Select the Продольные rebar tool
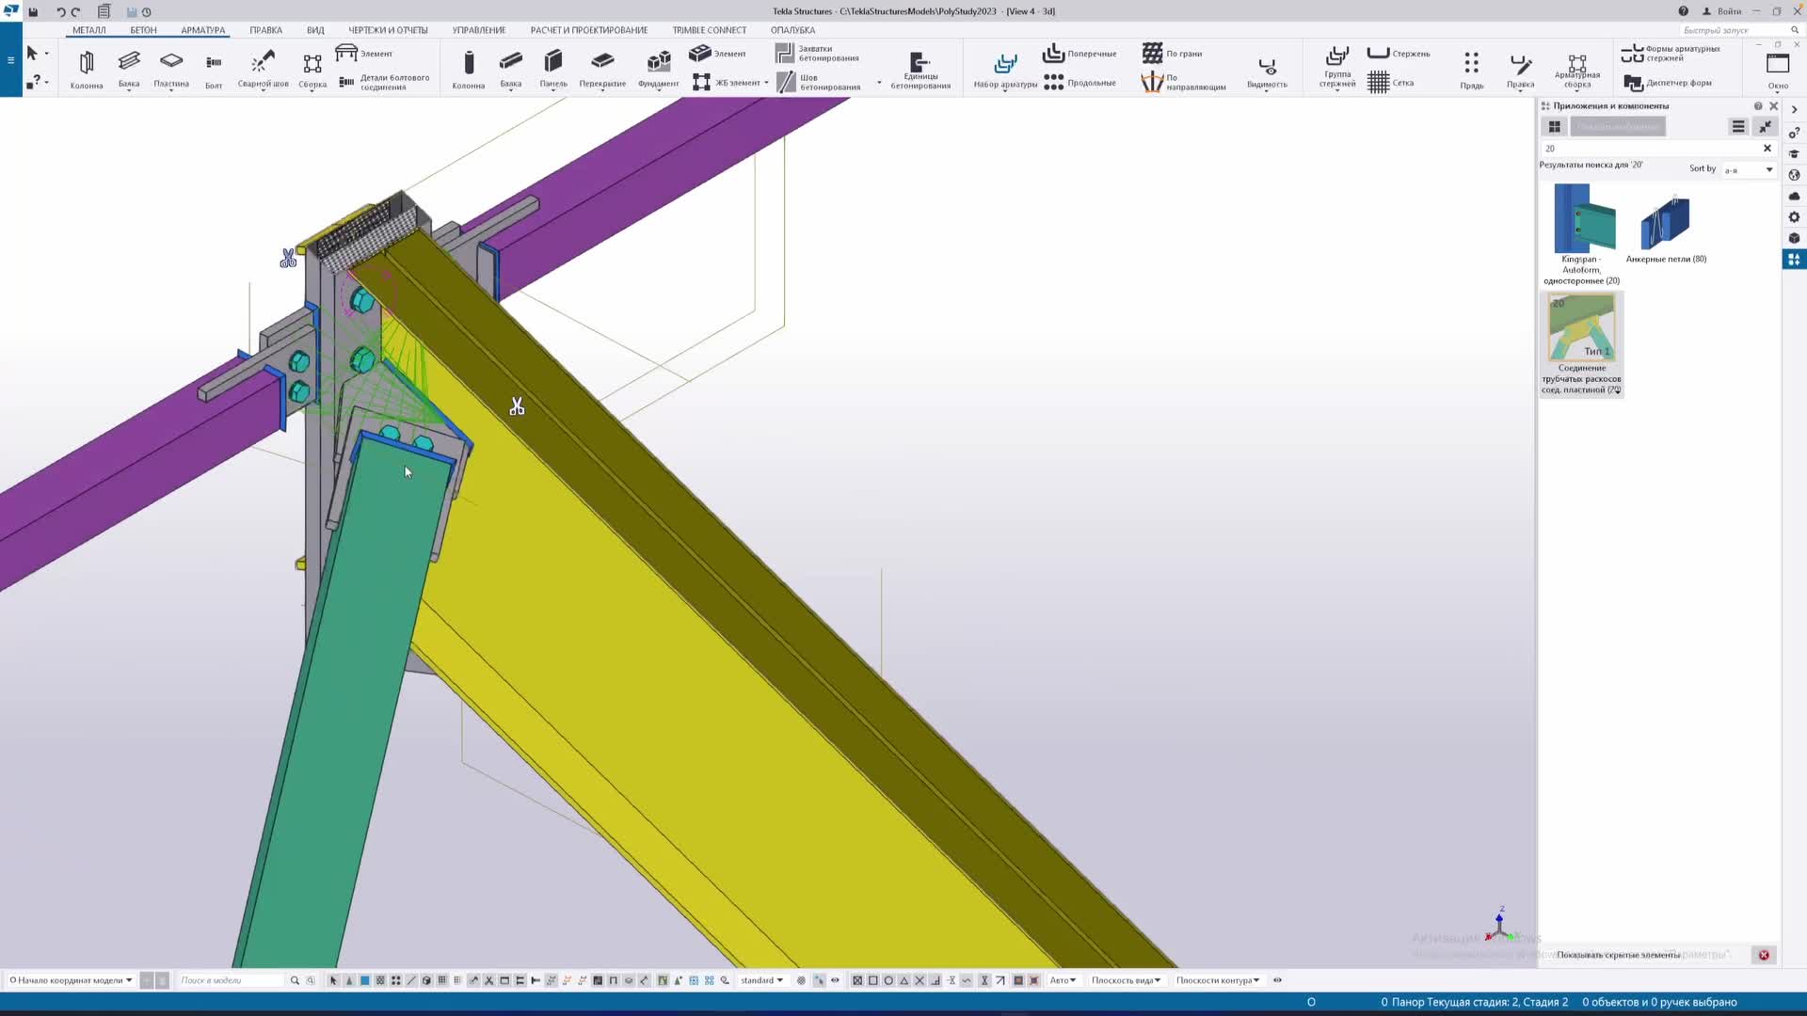 click(1079, 83)
